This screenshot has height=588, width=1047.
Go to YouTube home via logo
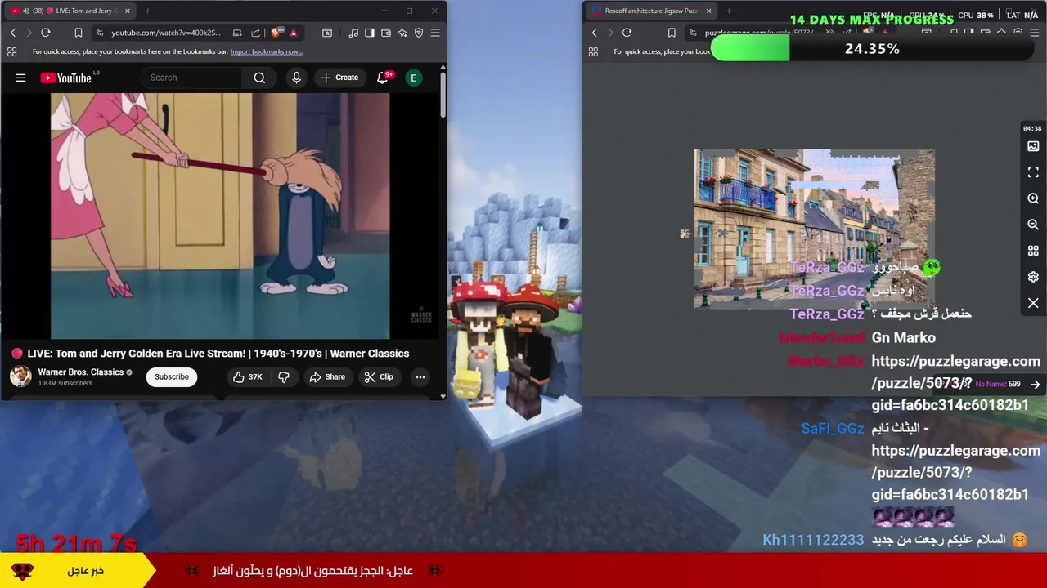click(x=66, y=78)
